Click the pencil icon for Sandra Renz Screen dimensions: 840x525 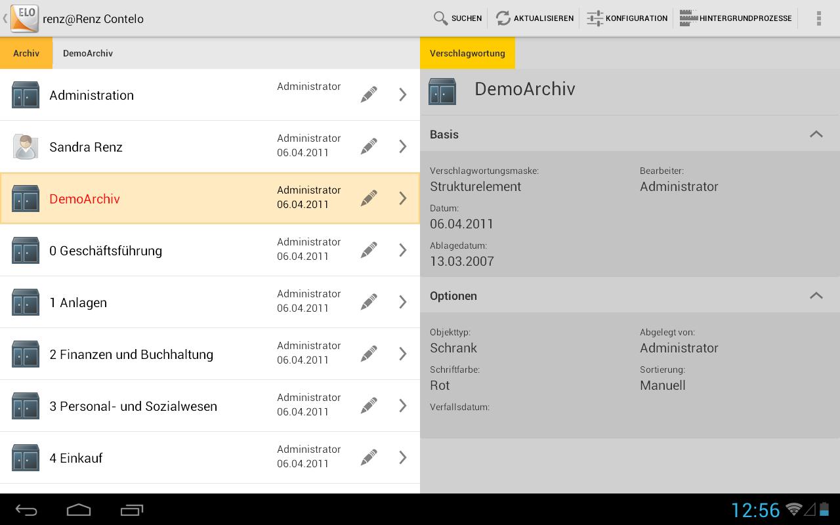coord(369,146)
